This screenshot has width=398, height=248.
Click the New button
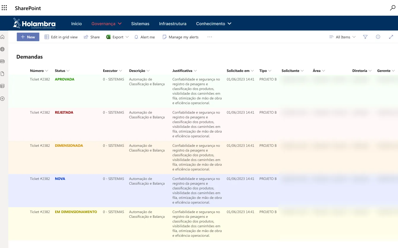(28, 37)
